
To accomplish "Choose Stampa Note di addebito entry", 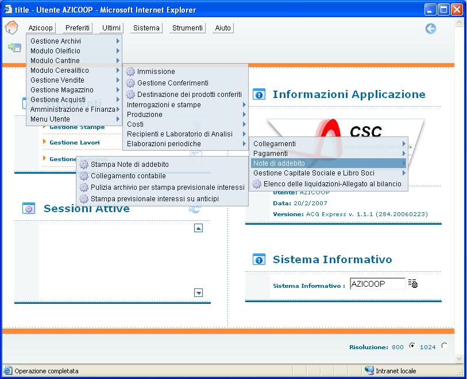I will point(163,165).
